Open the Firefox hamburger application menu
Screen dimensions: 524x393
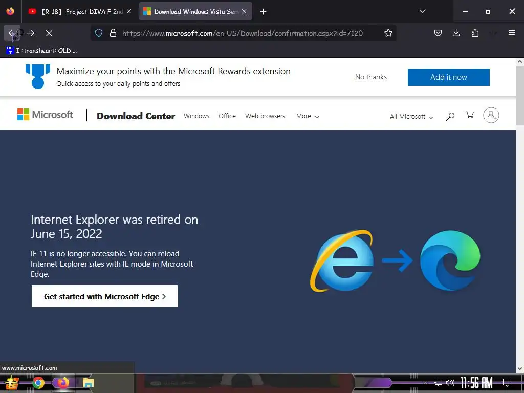pos(511,33)
